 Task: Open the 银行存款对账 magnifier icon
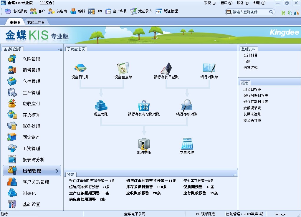[187, 105]
